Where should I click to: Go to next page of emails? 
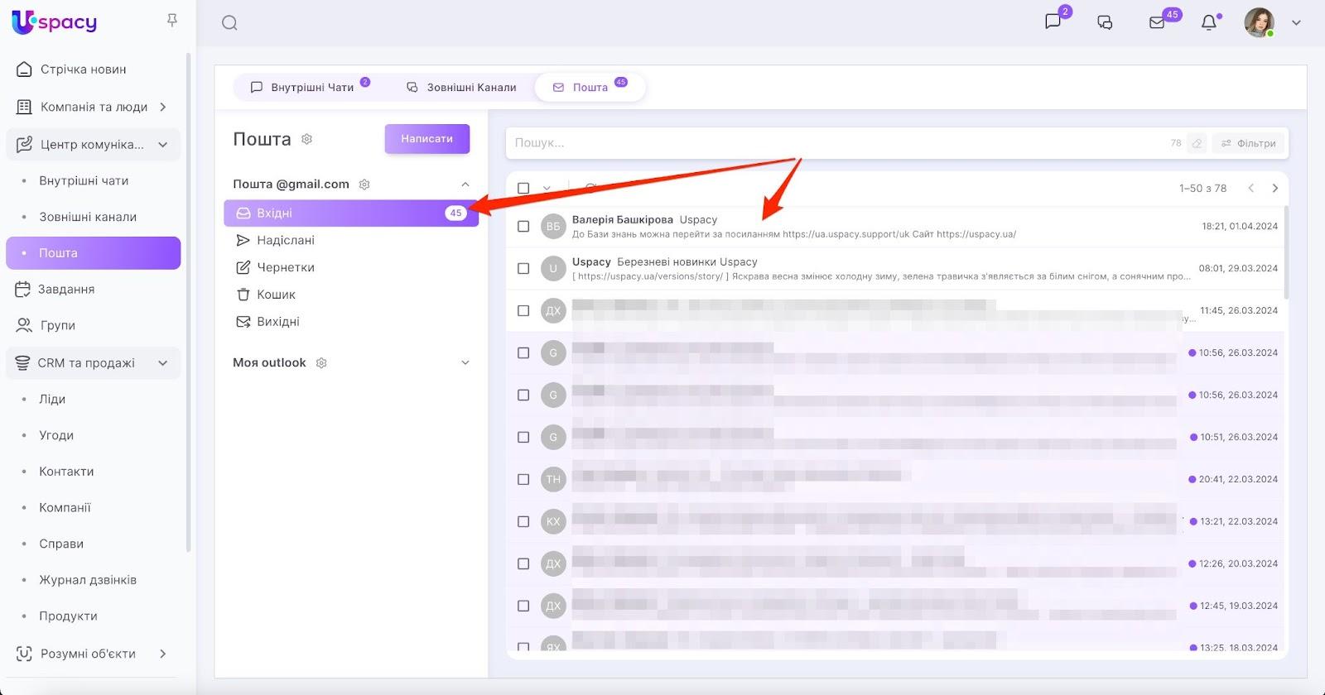(1275, 189)
